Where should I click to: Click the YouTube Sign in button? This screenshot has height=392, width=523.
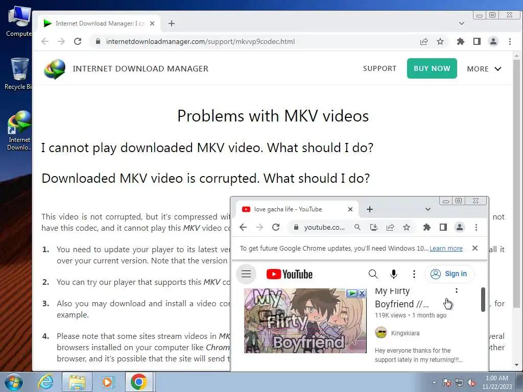click(449, 274)
